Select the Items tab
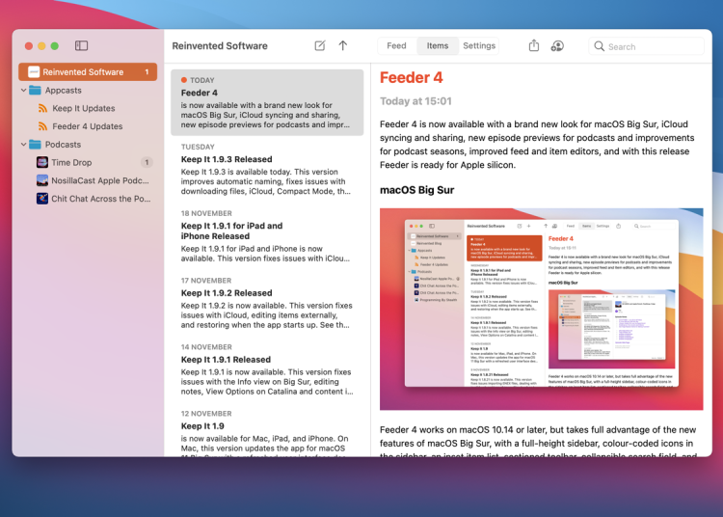 point(438,45)
